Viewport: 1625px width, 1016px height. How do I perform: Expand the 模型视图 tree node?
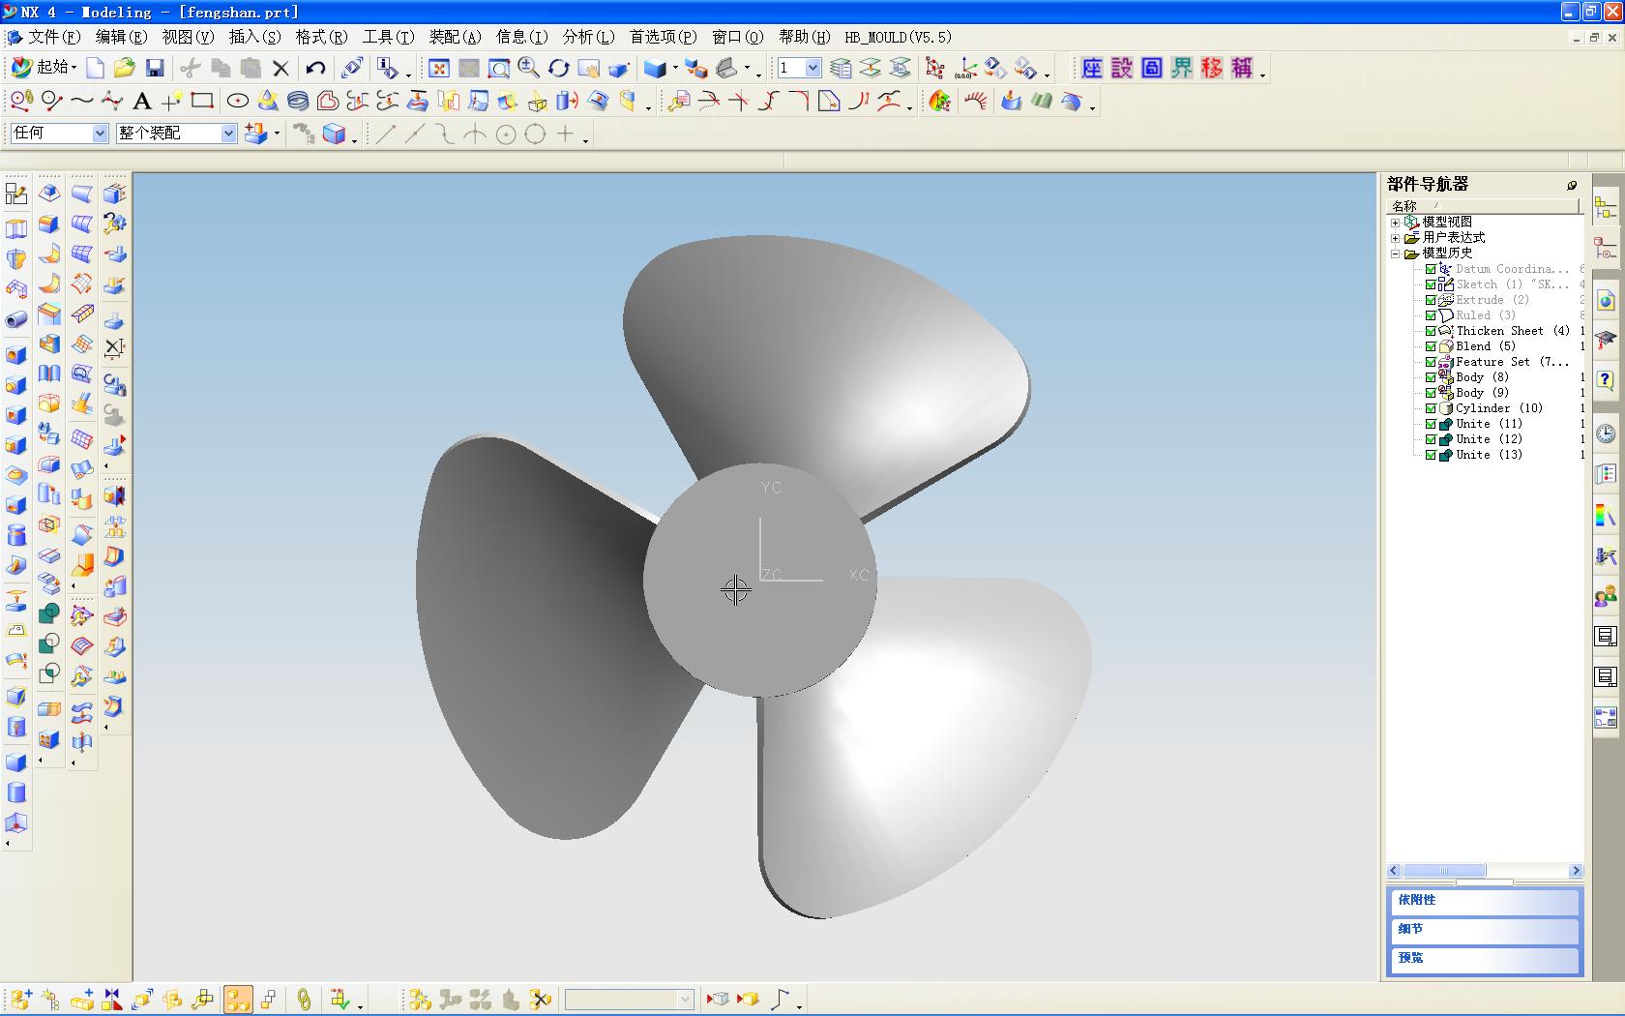pyautogui.click(x=1396, y=223)
